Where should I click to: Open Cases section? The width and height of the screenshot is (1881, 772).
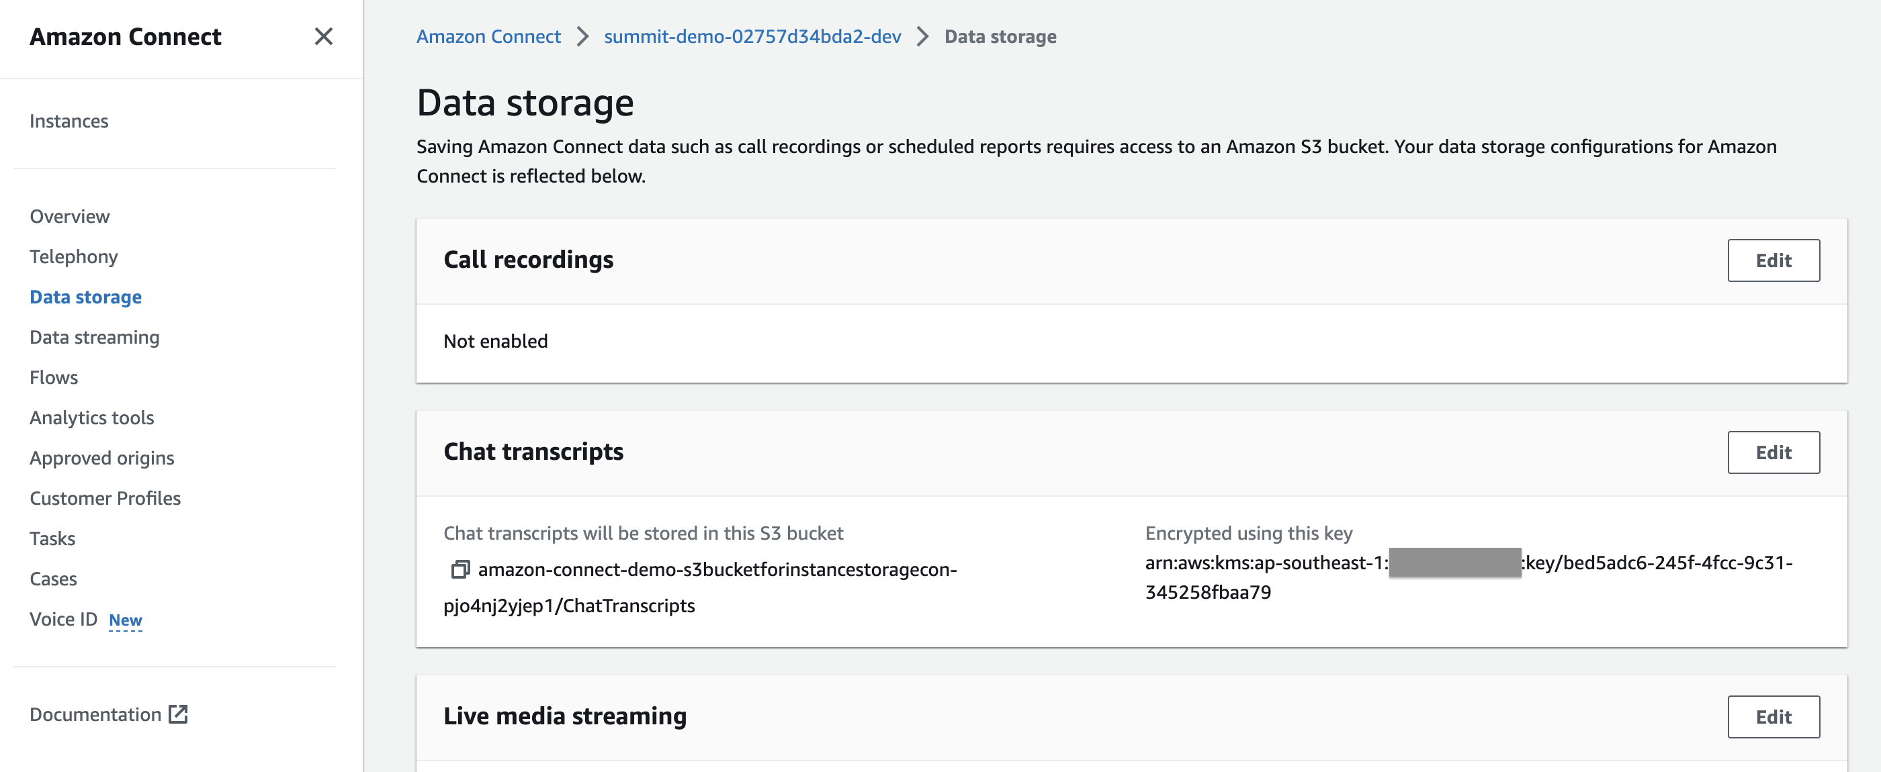(x=53, y=579)
